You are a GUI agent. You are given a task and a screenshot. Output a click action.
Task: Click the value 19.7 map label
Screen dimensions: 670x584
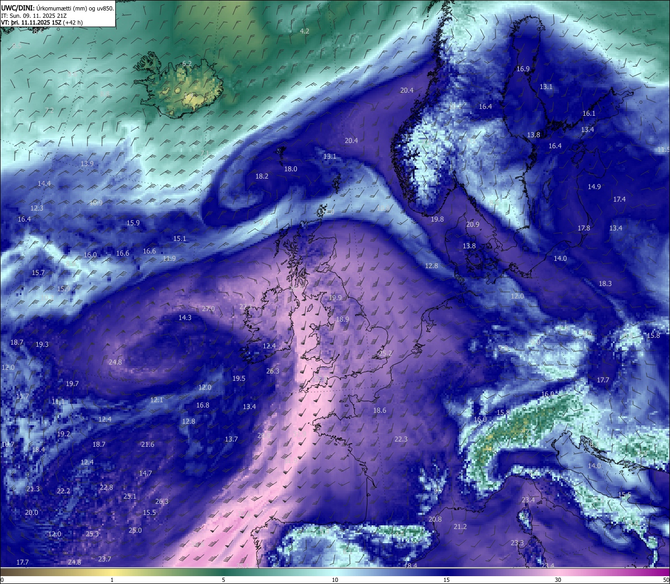72,383
